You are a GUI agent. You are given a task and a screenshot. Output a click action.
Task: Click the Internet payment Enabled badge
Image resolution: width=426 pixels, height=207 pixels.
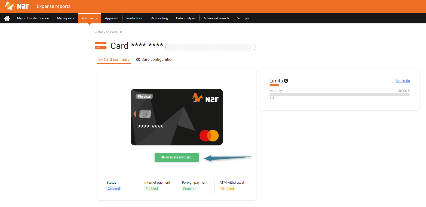pyautogui.click(x=152, y=189)
